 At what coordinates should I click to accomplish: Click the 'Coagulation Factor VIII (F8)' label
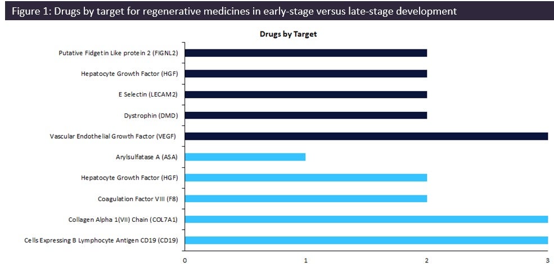tap(138, 198)
